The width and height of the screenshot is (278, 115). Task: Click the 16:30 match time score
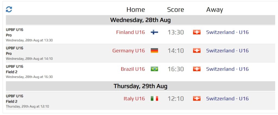[176, 69]
